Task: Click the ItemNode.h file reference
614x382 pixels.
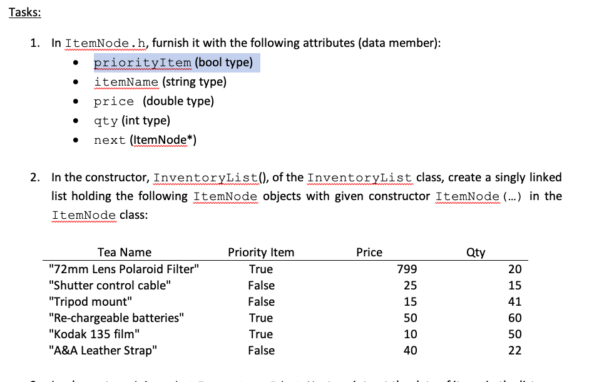Action: point(104,43)
